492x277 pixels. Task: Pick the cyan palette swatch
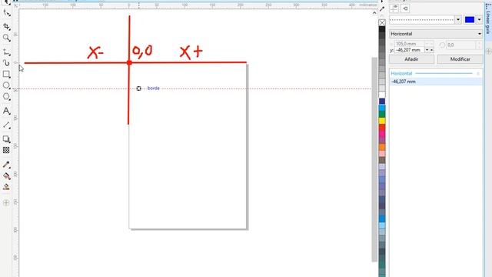coord(382,108)
